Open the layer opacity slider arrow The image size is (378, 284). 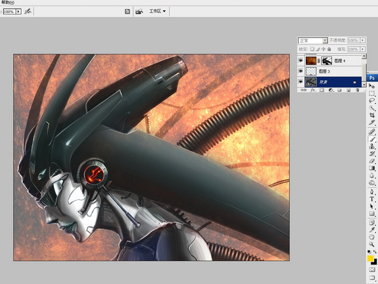363,40
